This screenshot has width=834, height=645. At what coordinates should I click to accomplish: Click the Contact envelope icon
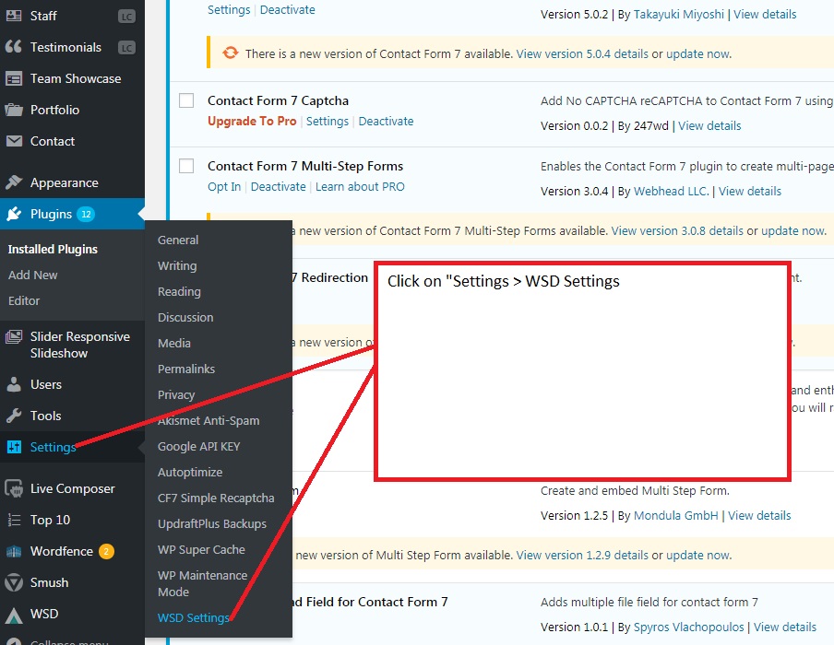(13, 141)
